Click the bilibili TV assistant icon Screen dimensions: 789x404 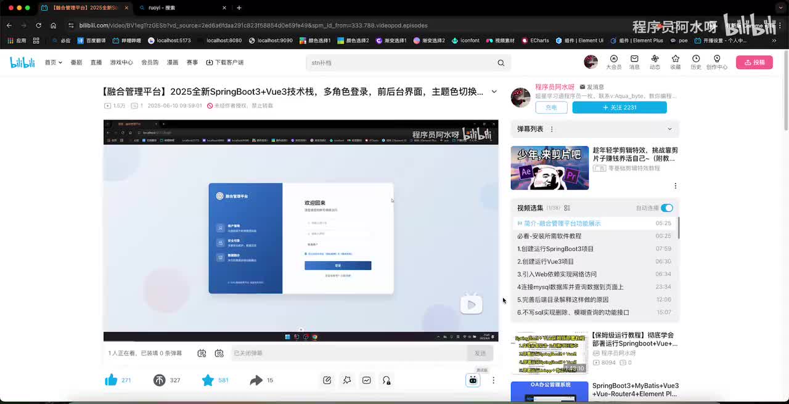point(473,380)
